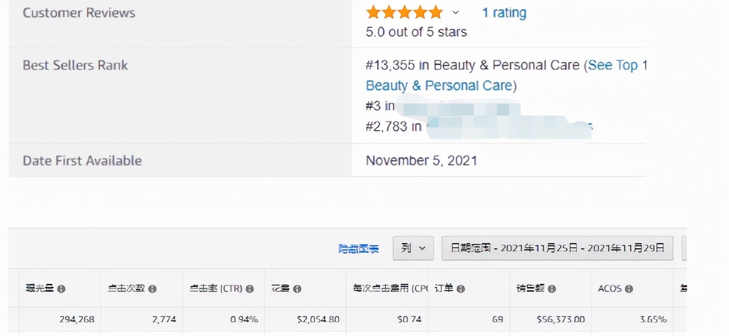The image size is (729, 336).
Task: Click the info icon next to 点击次数
Action: point(152,289)
